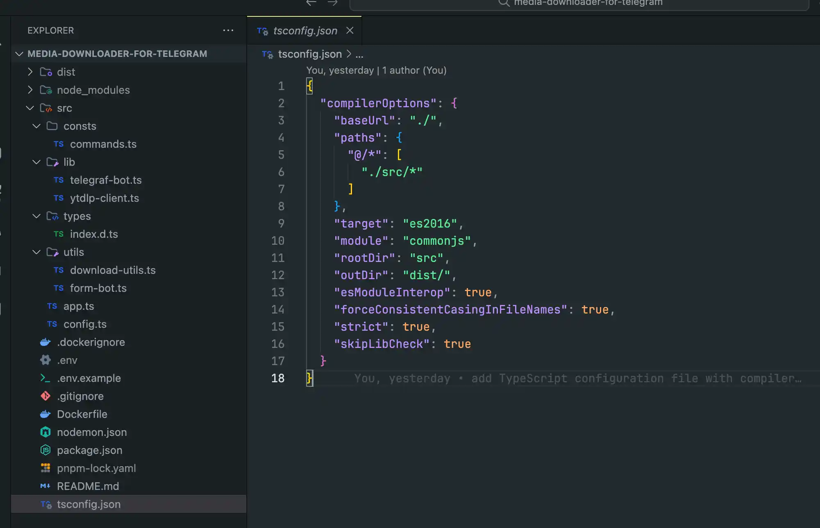
Task: Click the "compilerOptions" key on line 2
Action: (x=378, y=103)
